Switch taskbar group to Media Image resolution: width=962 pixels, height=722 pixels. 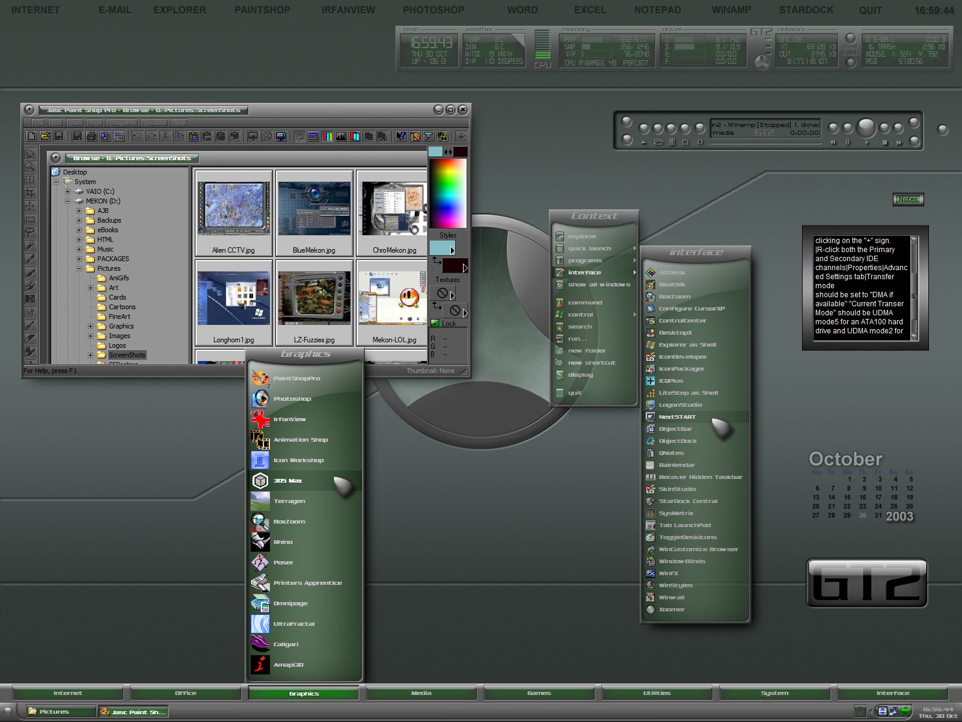pos(421,693)
